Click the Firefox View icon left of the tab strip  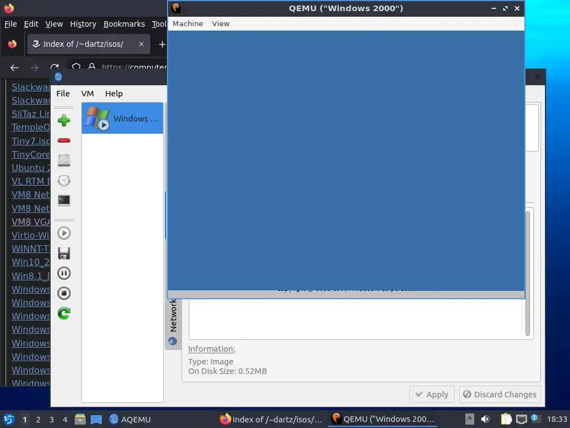click(12, 44)
